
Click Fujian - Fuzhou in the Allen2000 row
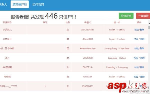click(117, 39)
